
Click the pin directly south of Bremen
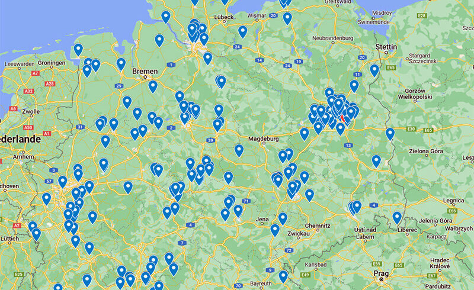(x=153, y=86)
